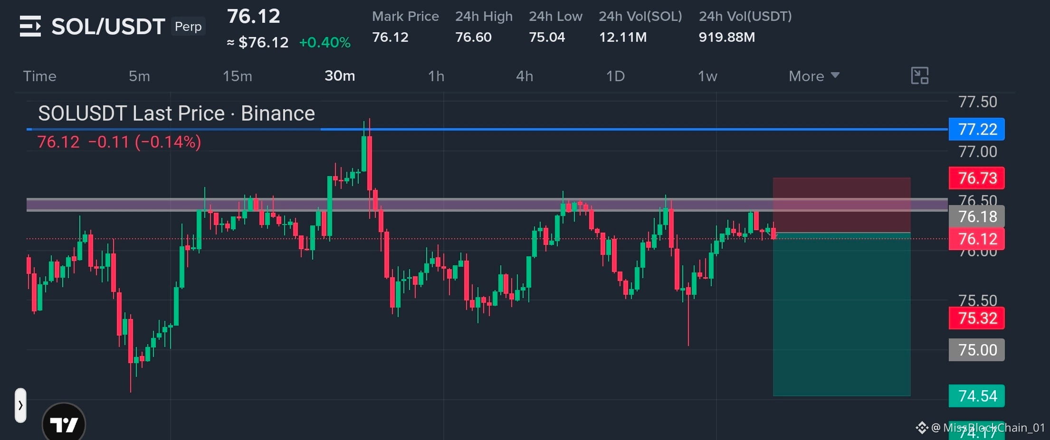Screen dimensions: 1050x440
Task: Switch to the 1D timeframe
Action: 615,76
